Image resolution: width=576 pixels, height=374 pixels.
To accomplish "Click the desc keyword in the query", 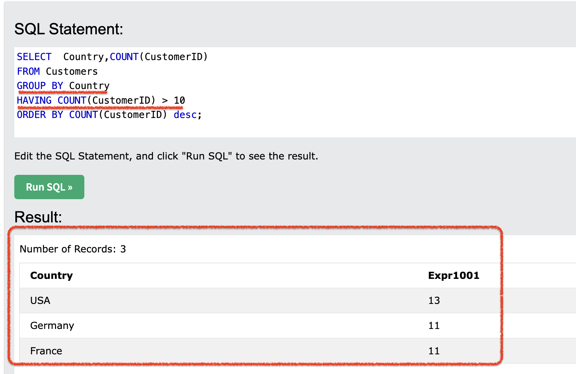I will (x=185, y=115).
